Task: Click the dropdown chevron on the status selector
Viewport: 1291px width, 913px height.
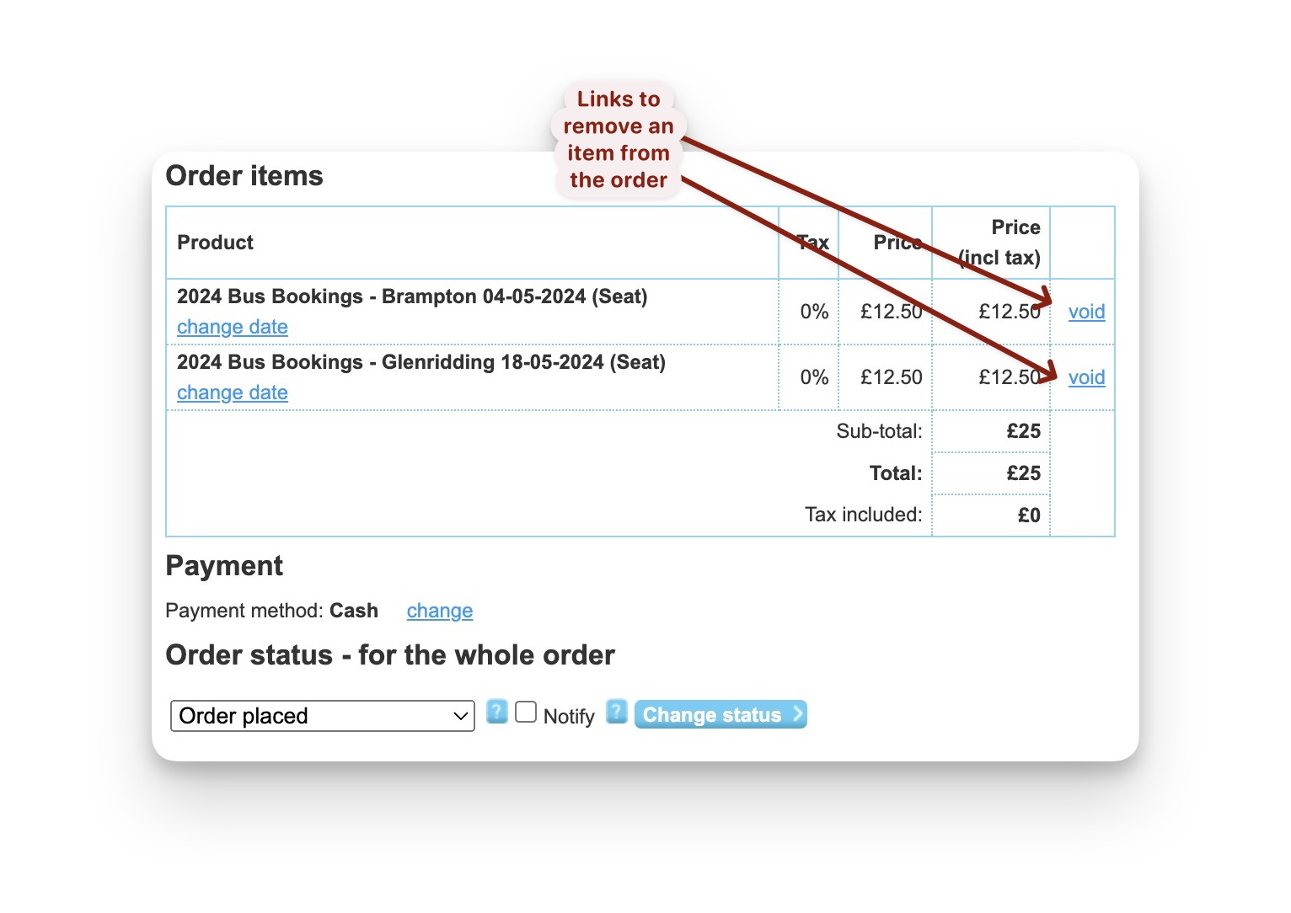Action: point(459,715)
